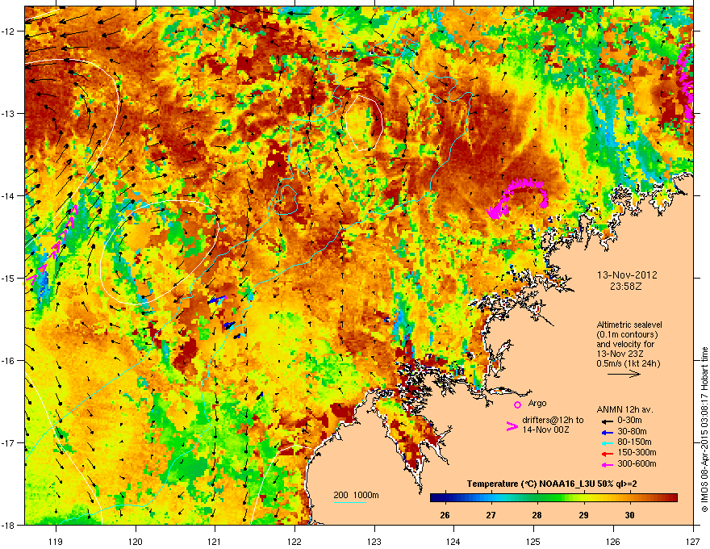This screenshot has height=549, width=710.
Task: Click the temperature color bar at 26
Action: click(x=445, y=497)
